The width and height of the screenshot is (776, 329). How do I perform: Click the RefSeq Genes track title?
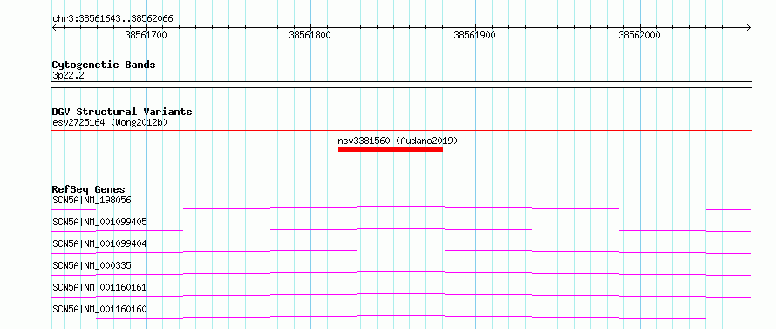(x=89, y=189)
